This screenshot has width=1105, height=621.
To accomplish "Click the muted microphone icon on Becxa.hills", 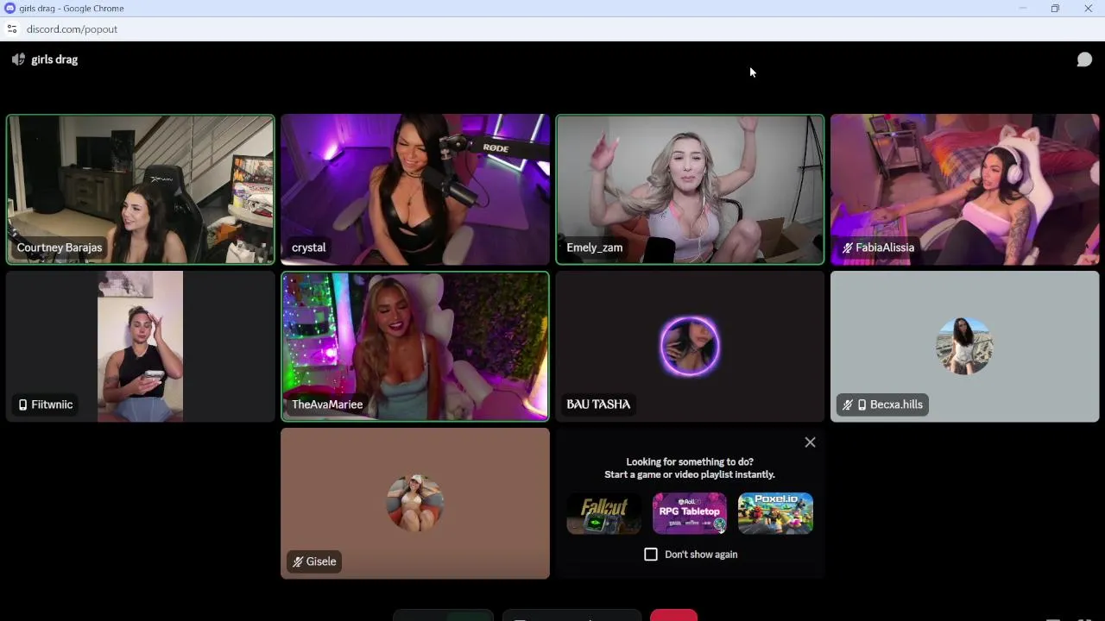I will point(848,405).
